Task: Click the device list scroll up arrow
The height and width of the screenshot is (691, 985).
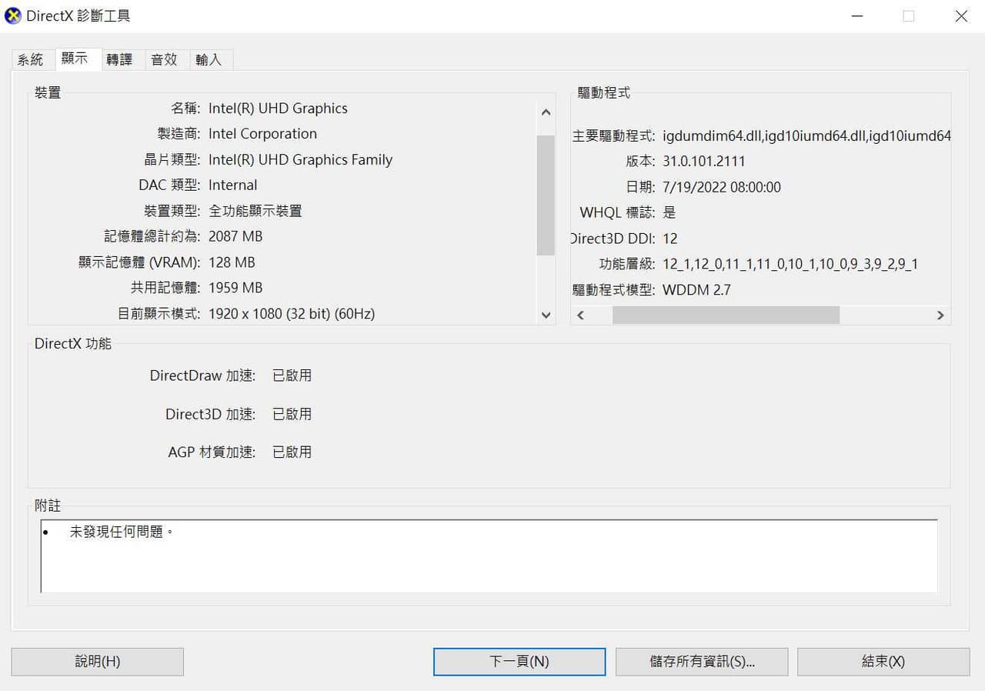Action: click(x=546, y=112)
